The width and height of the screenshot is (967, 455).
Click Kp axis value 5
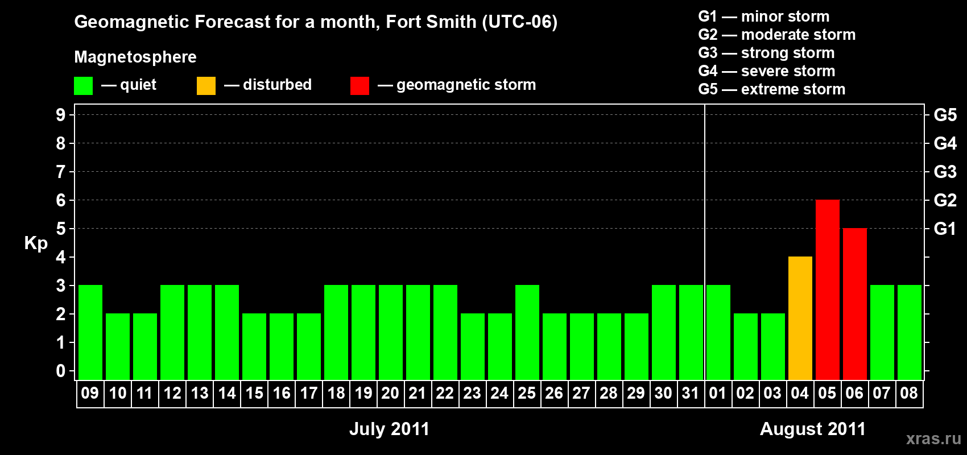click(x=61, y=229)
